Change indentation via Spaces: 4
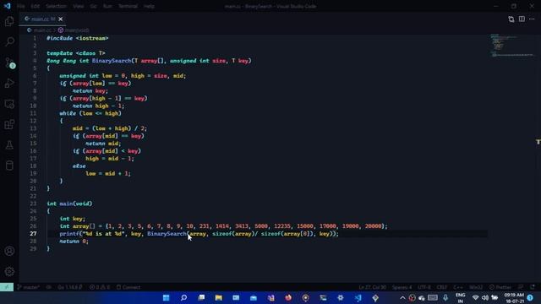This screenshot has height=304, width=541. 402,287
